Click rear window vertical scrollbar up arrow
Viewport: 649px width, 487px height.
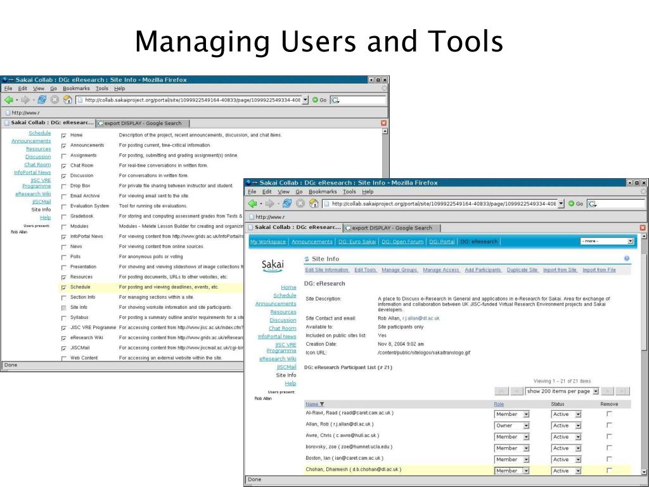coord(385,131)
